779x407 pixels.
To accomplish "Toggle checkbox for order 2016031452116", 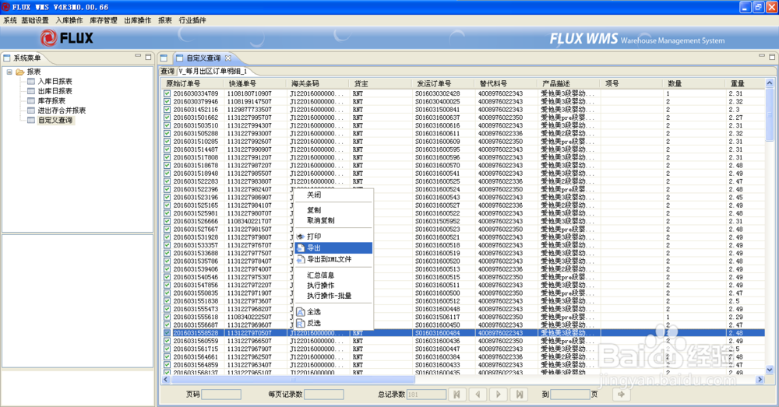I will point(167,109).
